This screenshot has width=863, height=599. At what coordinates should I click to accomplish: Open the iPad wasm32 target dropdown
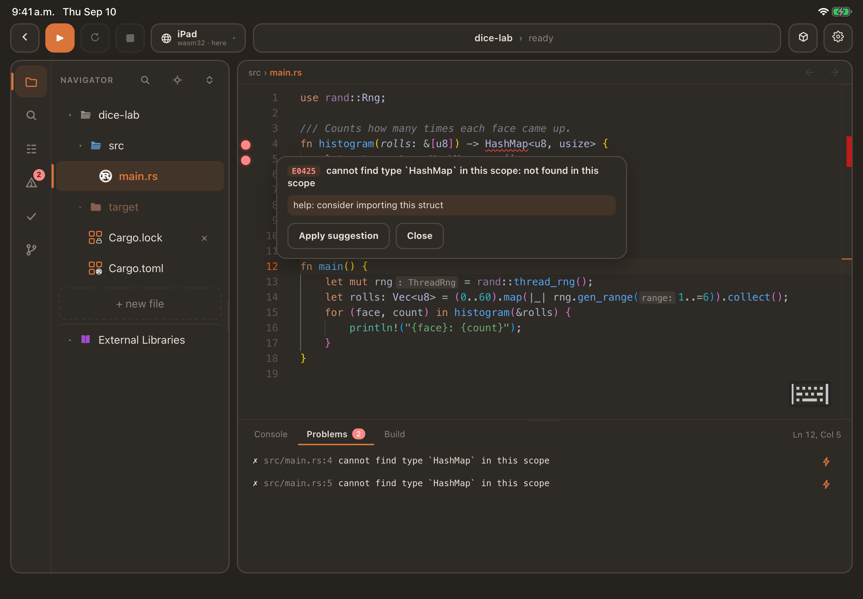click(x=198, y=38)
